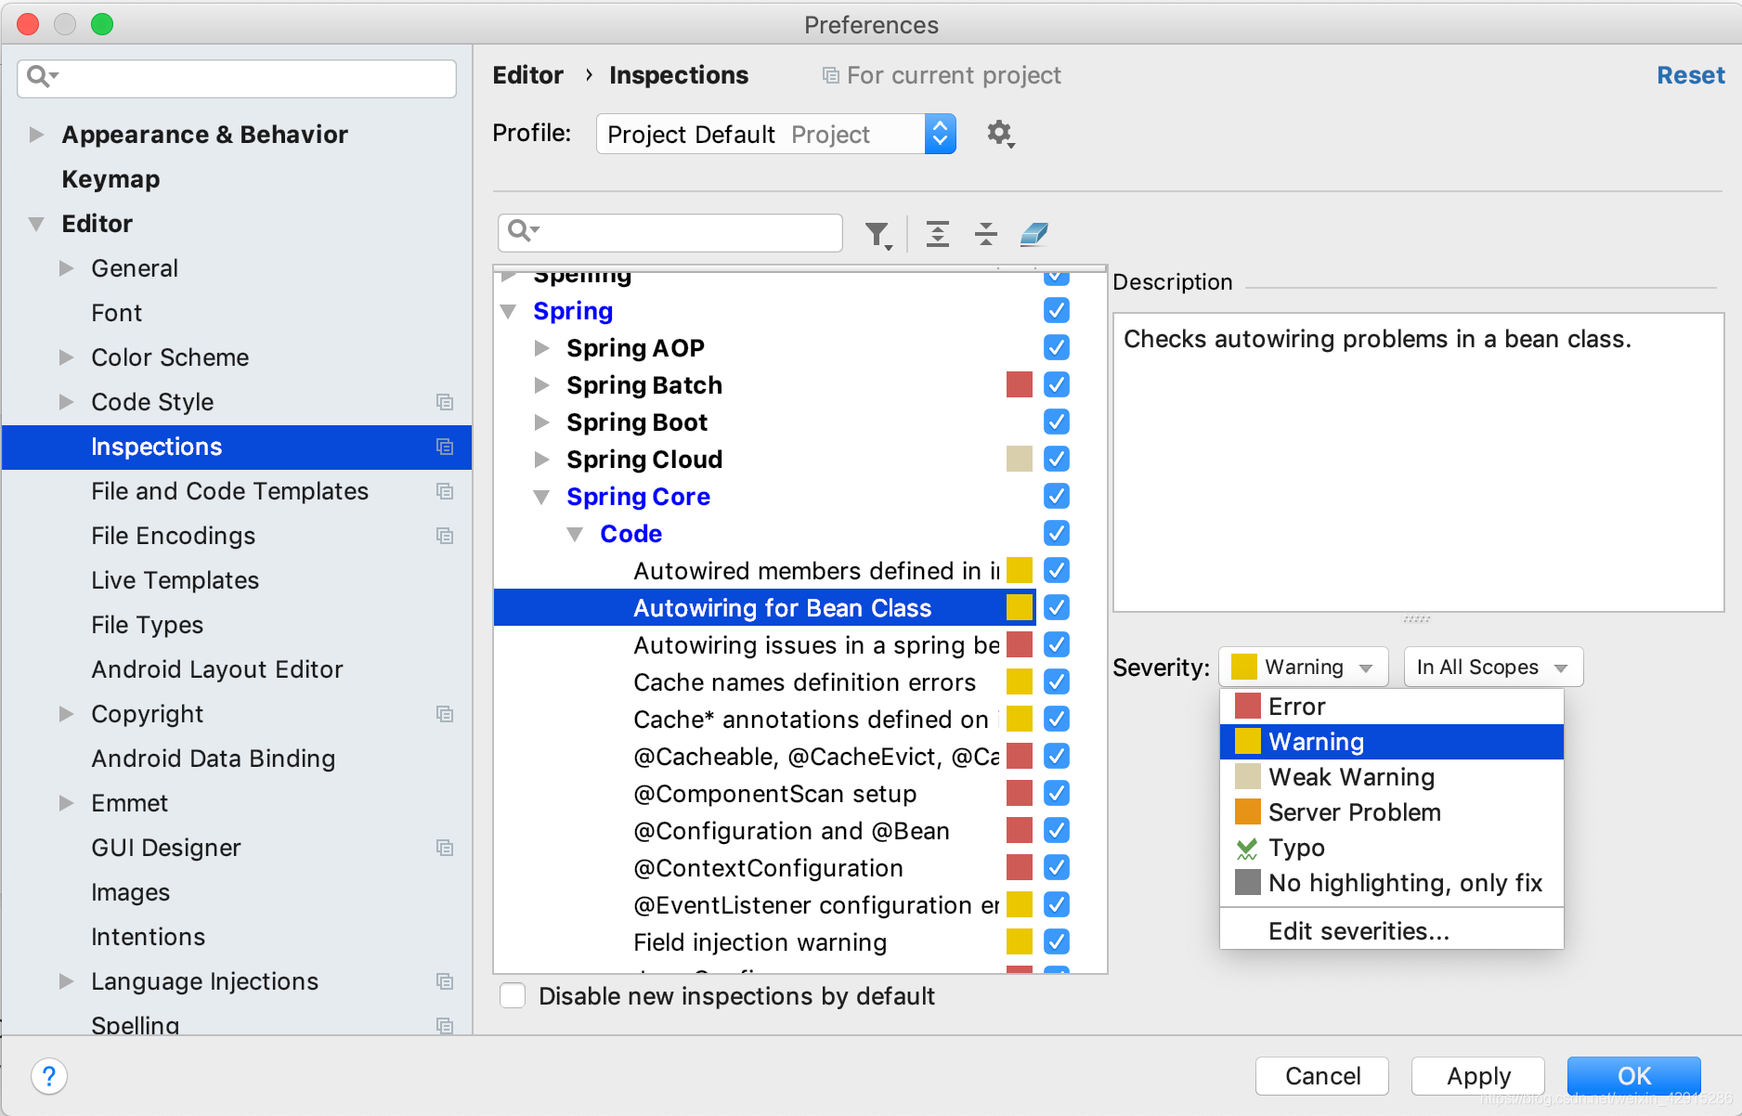The image size is (1742, 1116).
Task: Select Weak Warning severity option
Action: click(1392, 777)
